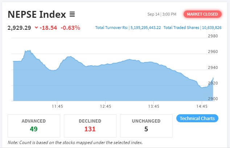Click the 14:45 time axis label
Viewport: 230px width, 148px height.
pyautogui.click(x=202, y=106)
